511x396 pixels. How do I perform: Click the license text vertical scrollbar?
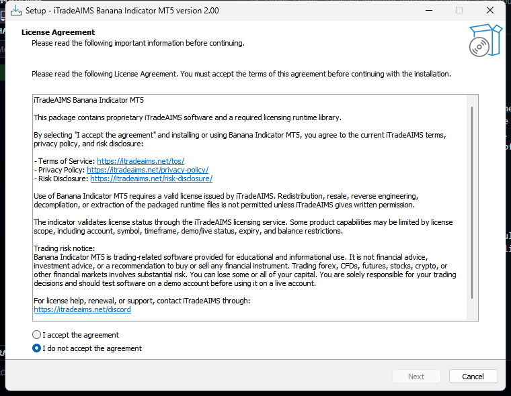click(471, 203)
